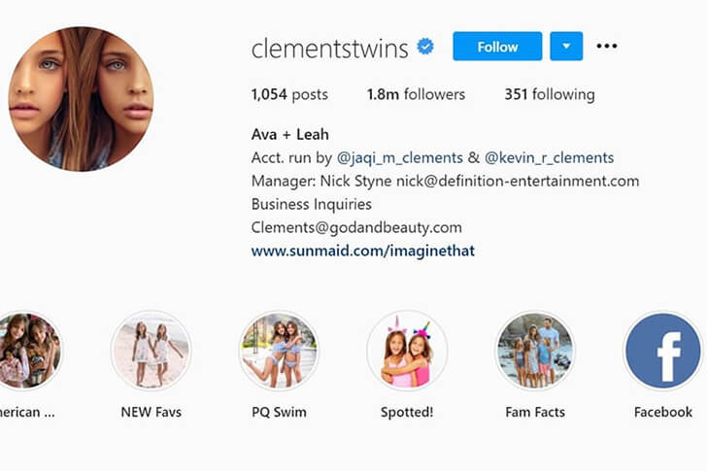
Task: Click the NEW Favs highlight label
Action: [151, 412]
